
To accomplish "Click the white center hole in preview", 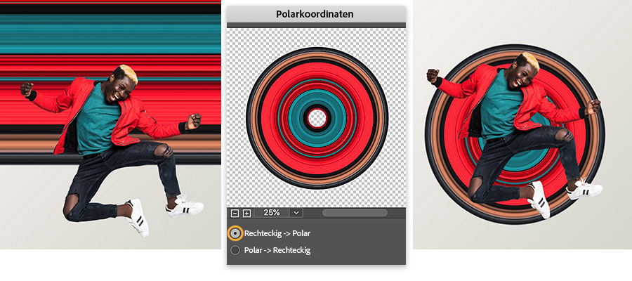I will [317, 118].
